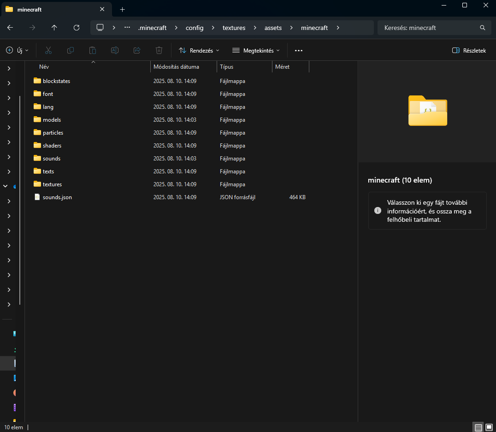
Task: Toggle the Részletek details pane
Action: click(469, 51)
